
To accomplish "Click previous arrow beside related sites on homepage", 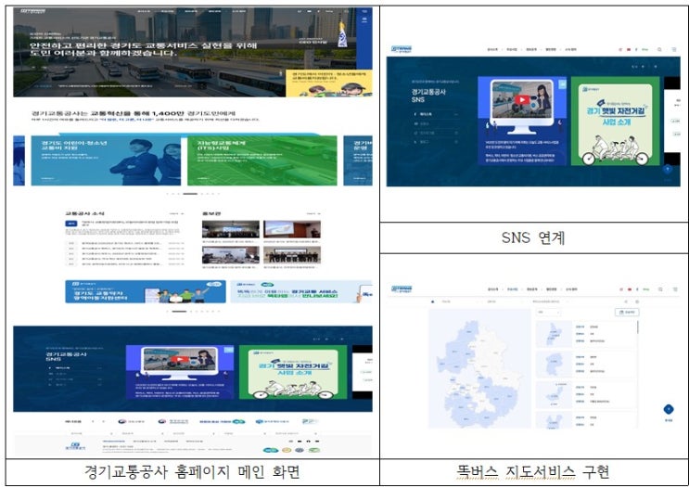I will pyautogui.click(x=93, y=421).
